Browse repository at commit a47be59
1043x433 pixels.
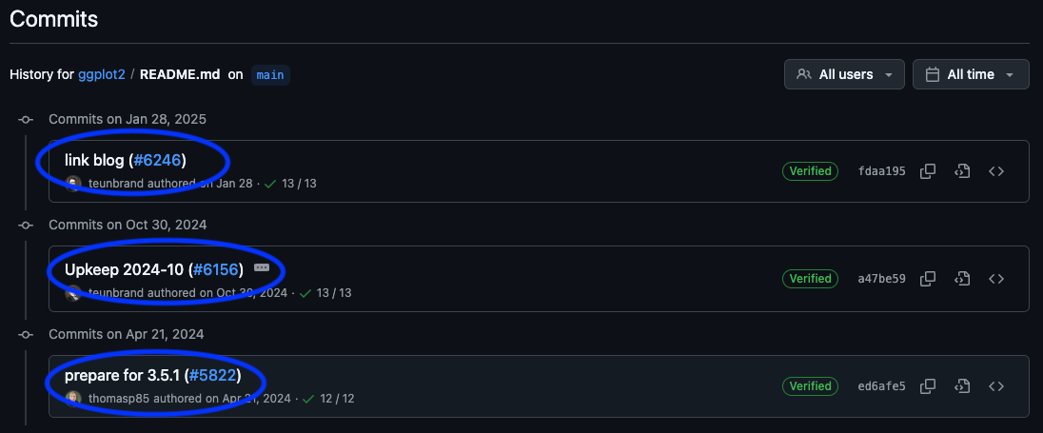995,279
